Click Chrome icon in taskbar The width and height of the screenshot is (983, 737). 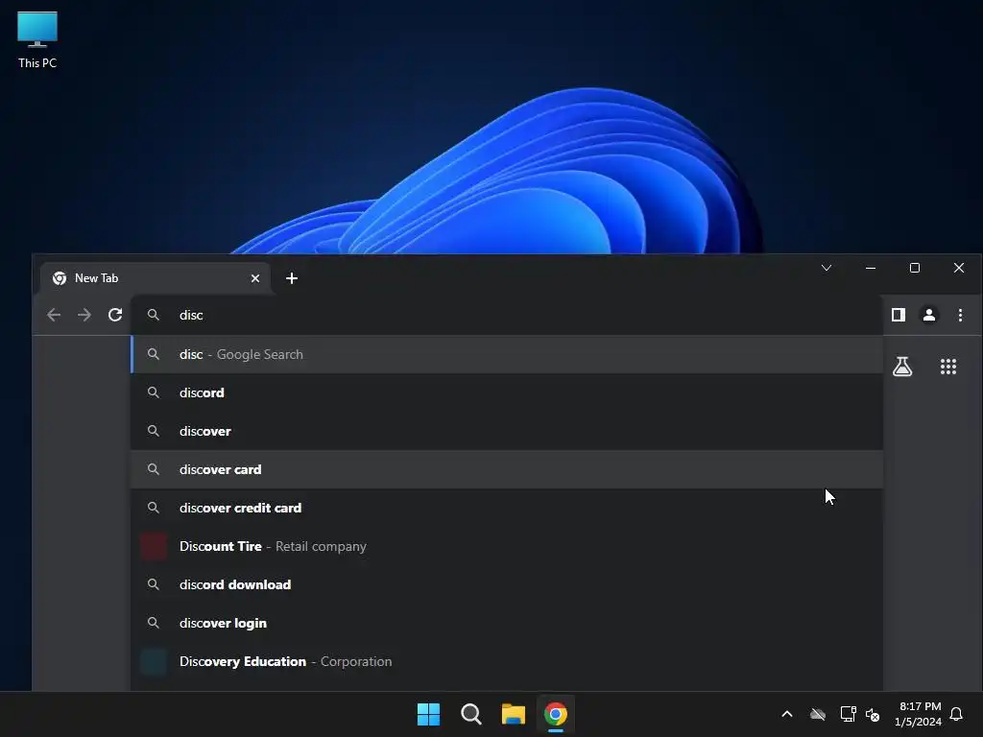pos(556,714)
